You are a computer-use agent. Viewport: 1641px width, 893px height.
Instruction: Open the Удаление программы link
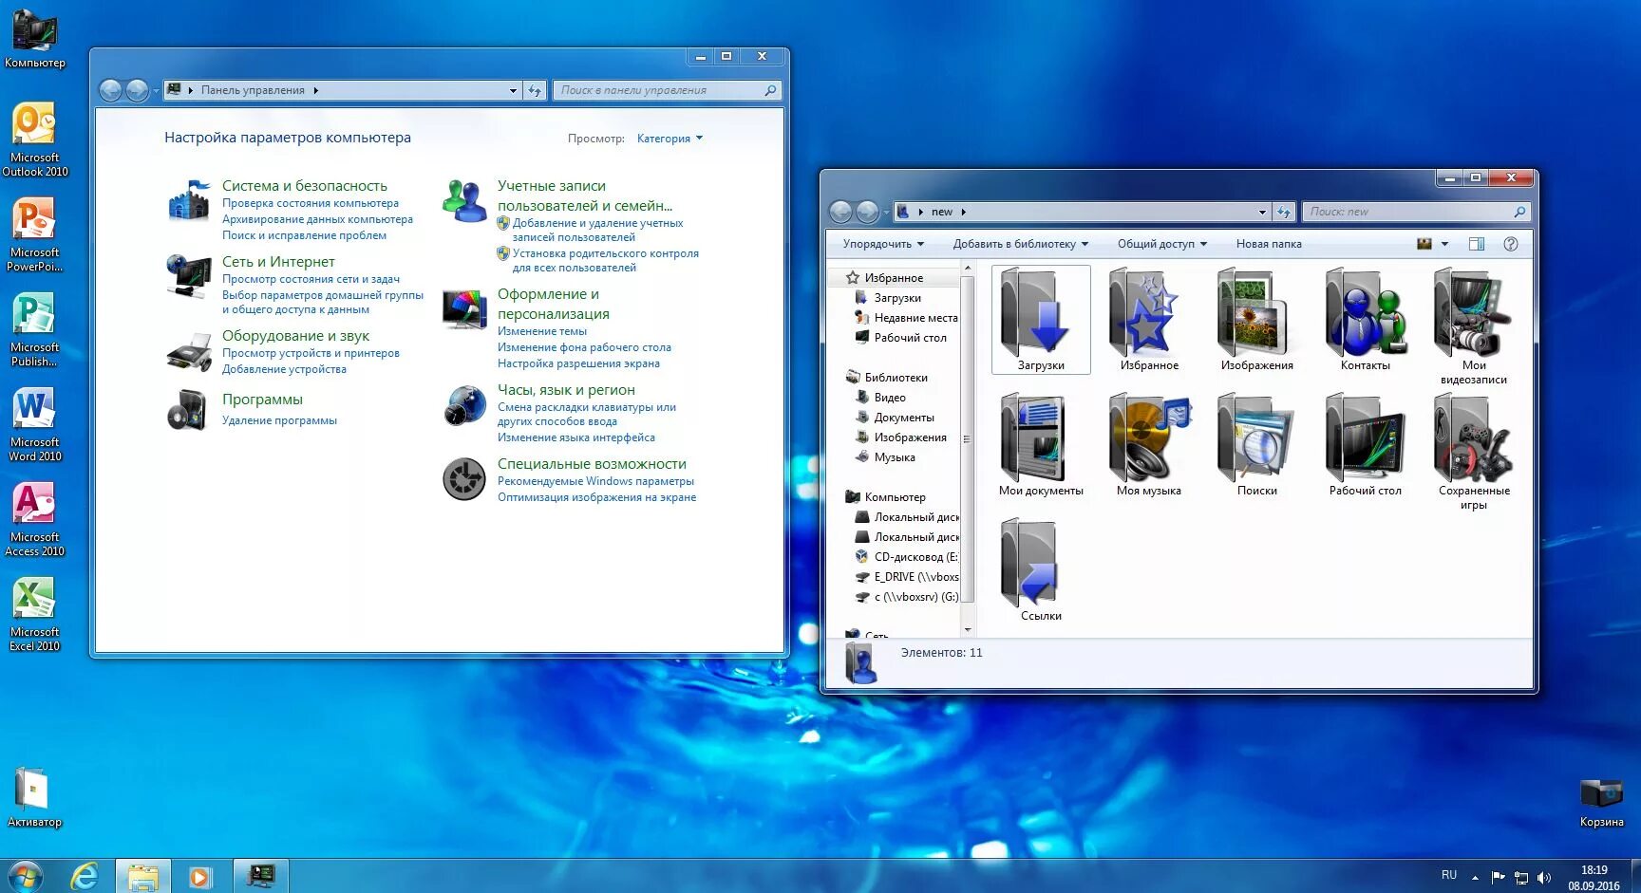(x=279, y=419)
